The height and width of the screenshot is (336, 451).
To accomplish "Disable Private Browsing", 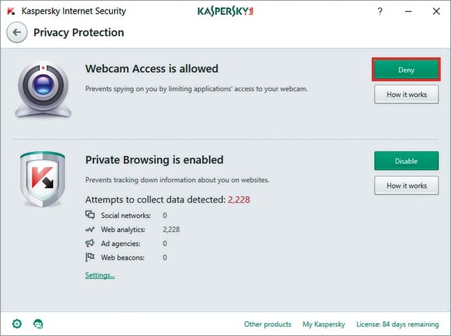I will click(x=406, y=161).
